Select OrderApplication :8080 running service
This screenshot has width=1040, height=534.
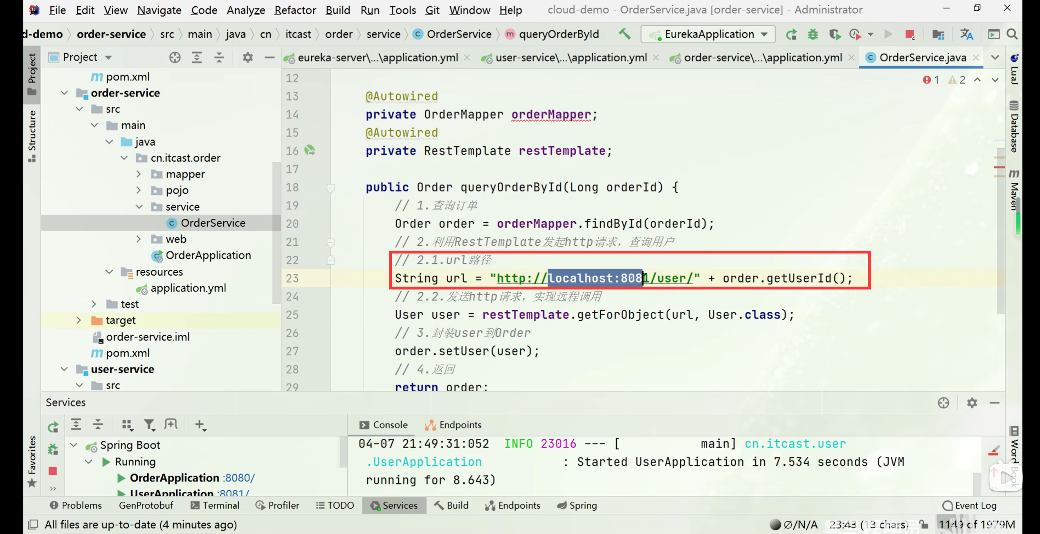174,478
